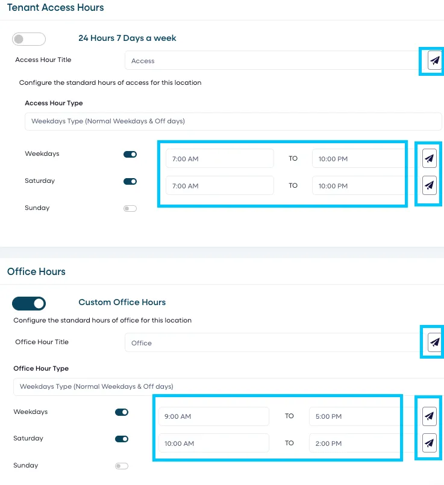This screenshot has width=444, height=485.
Task: Click send icon for Tenant Access Saturday row
Action: [430, 185]
